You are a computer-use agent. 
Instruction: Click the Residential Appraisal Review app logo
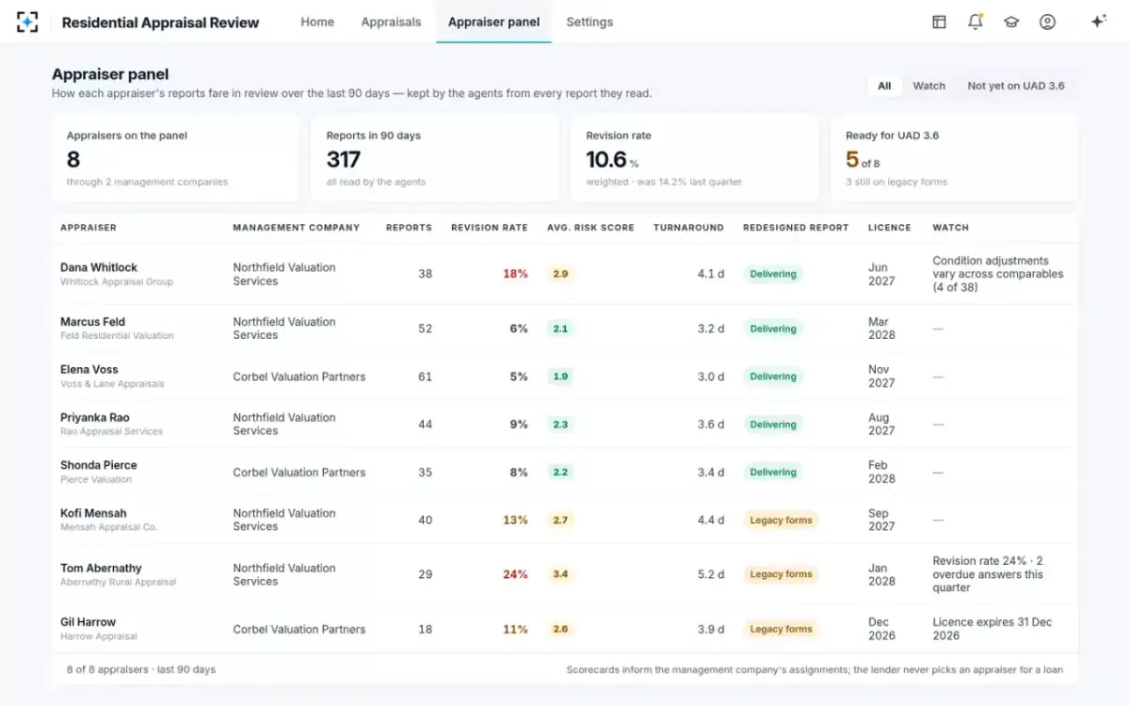pyautogui.click(x=27, y=22)
